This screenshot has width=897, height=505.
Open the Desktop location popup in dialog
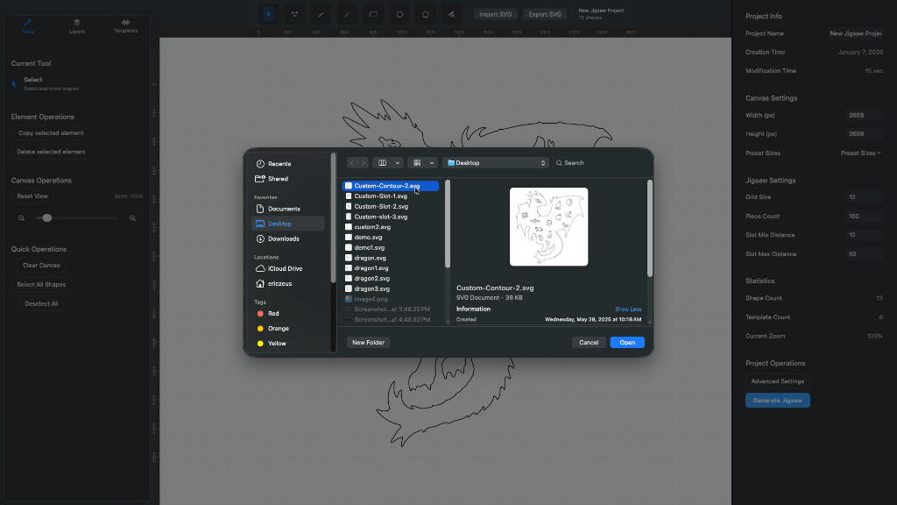pyautogui.click(x=496, y=163)
